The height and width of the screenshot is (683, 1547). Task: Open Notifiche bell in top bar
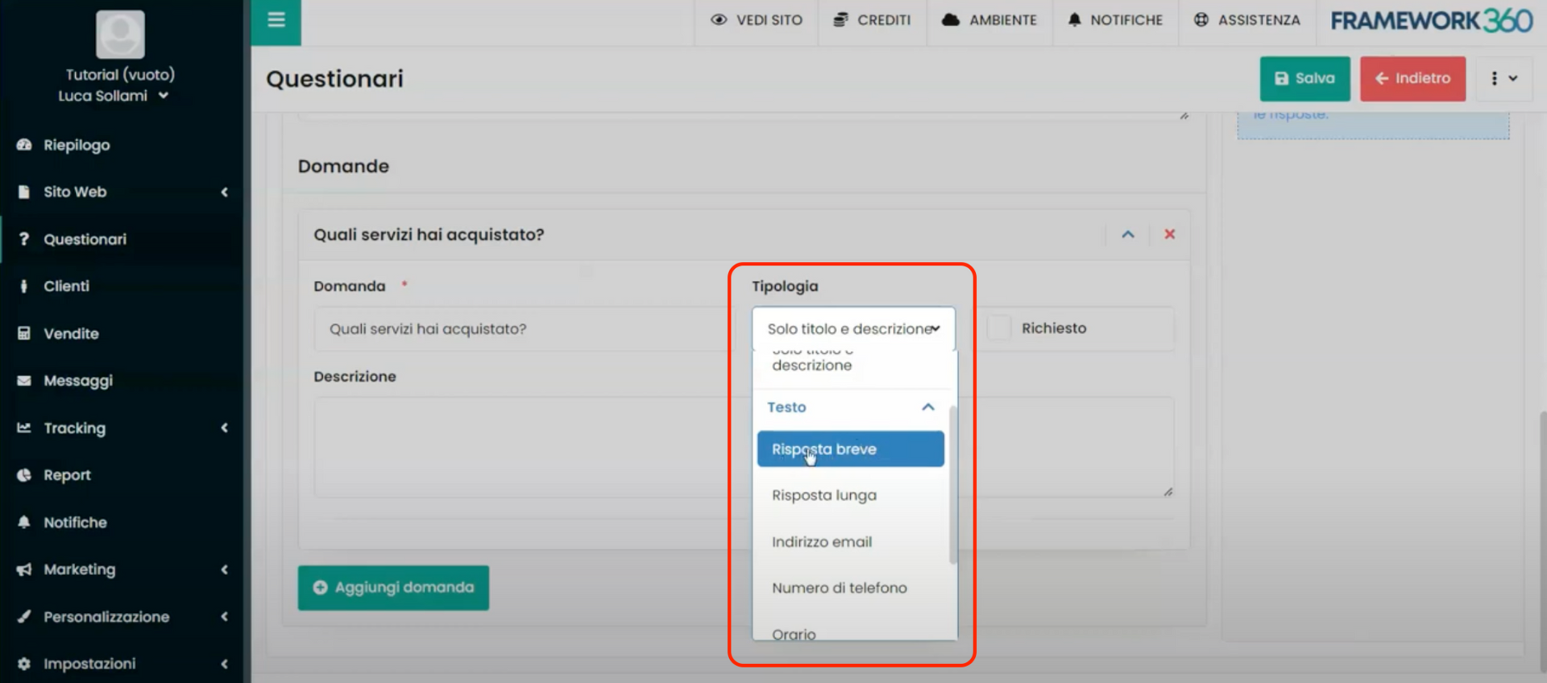[1074, 20]
